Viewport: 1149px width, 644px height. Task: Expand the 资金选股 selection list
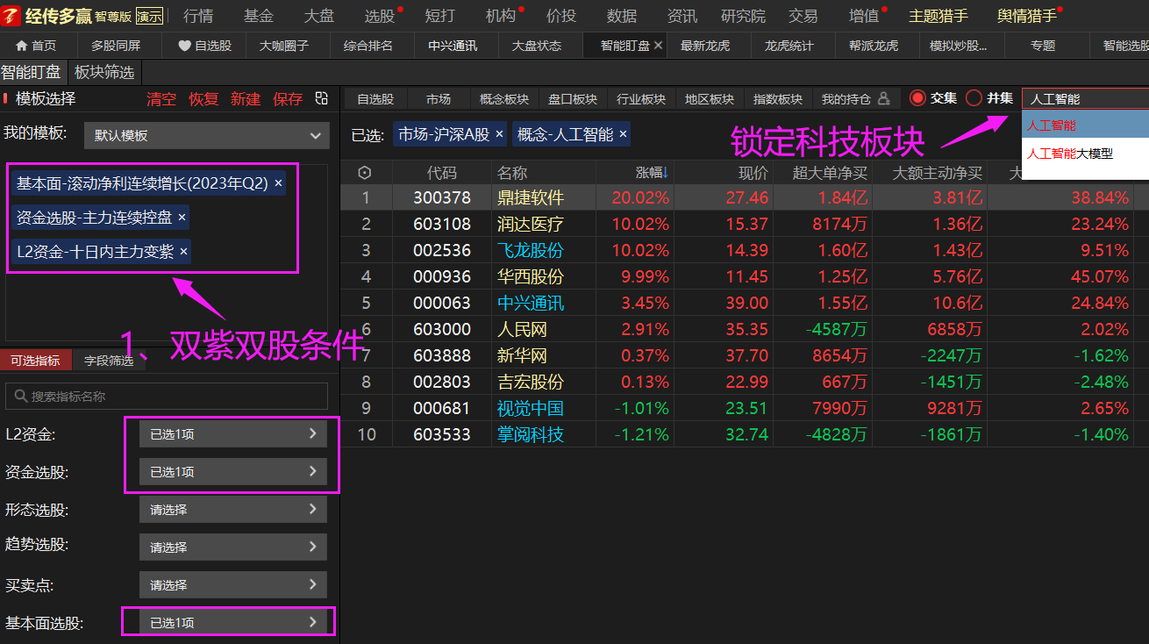click(x=233, y=471)
